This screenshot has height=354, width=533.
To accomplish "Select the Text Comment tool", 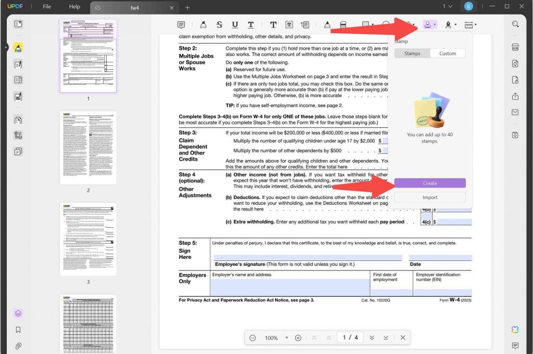I will (273, 24).
